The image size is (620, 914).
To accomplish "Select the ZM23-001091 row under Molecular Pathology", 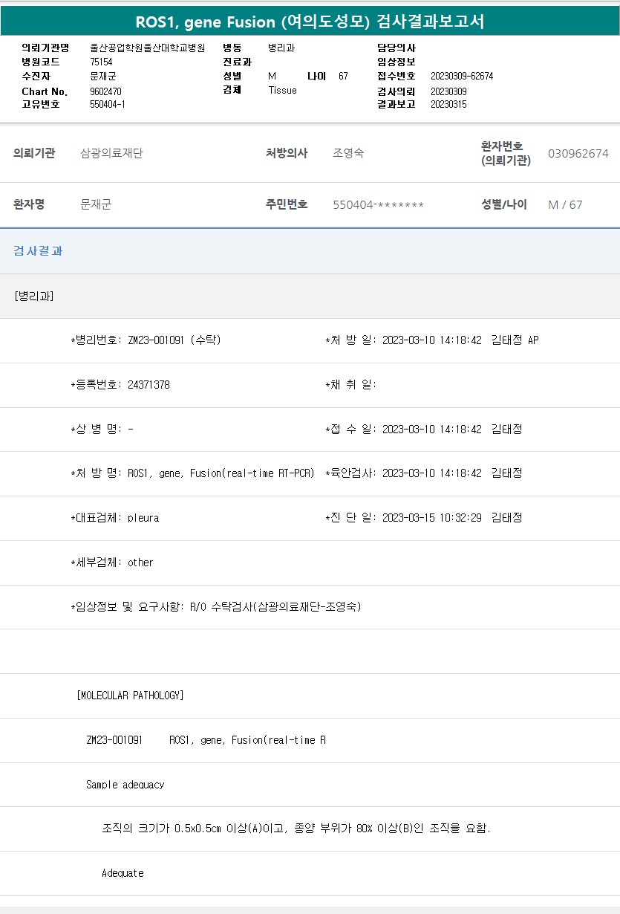I will click(x=206, y=740).
